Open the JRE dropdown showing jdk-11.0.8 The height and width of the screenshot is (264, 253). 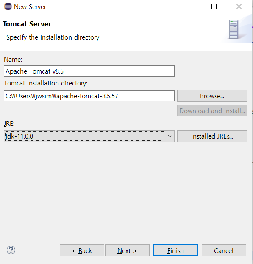point(89,136)
